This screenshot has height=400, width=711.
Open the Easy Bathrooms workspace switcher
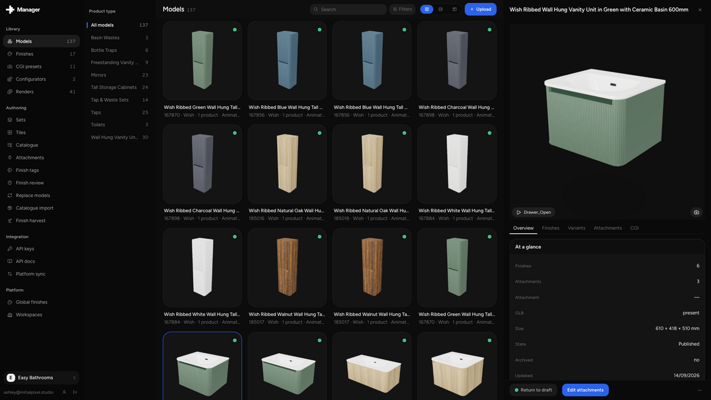point(41,377)
